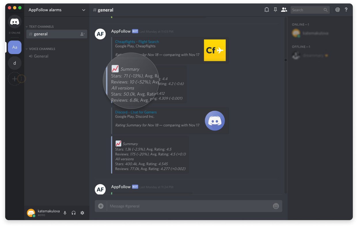This screenshot has width=358, height=227.
Task: Open Discord - Chat for Gamers link
Action: tap(136, 112)
